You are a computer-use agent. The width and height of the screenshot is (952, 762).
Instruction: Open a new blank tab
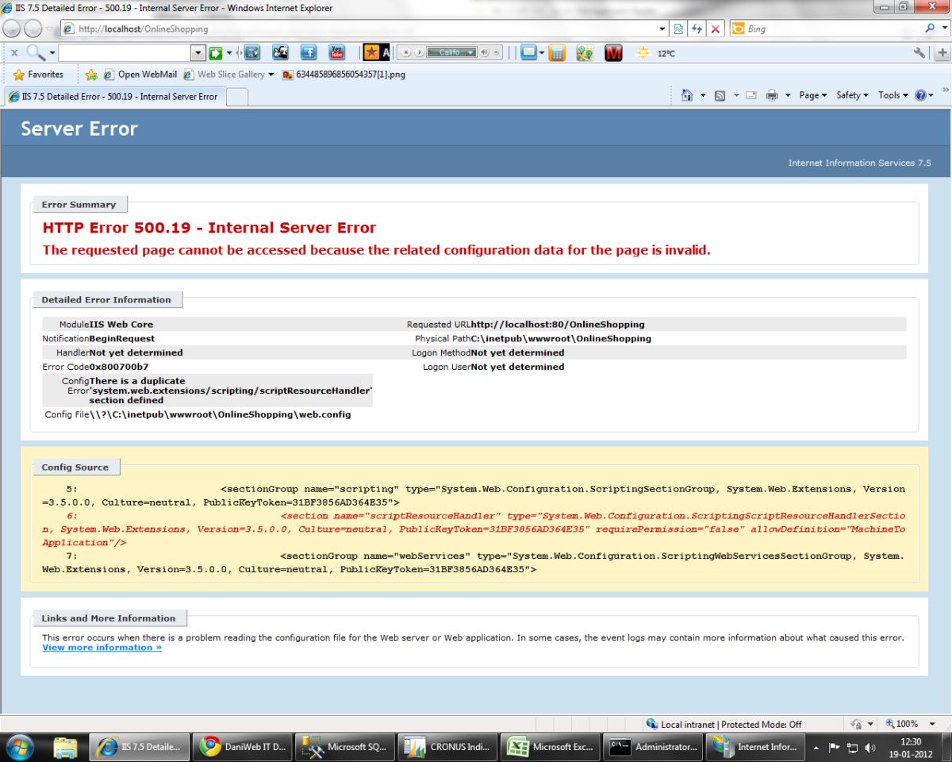[237, 97]
